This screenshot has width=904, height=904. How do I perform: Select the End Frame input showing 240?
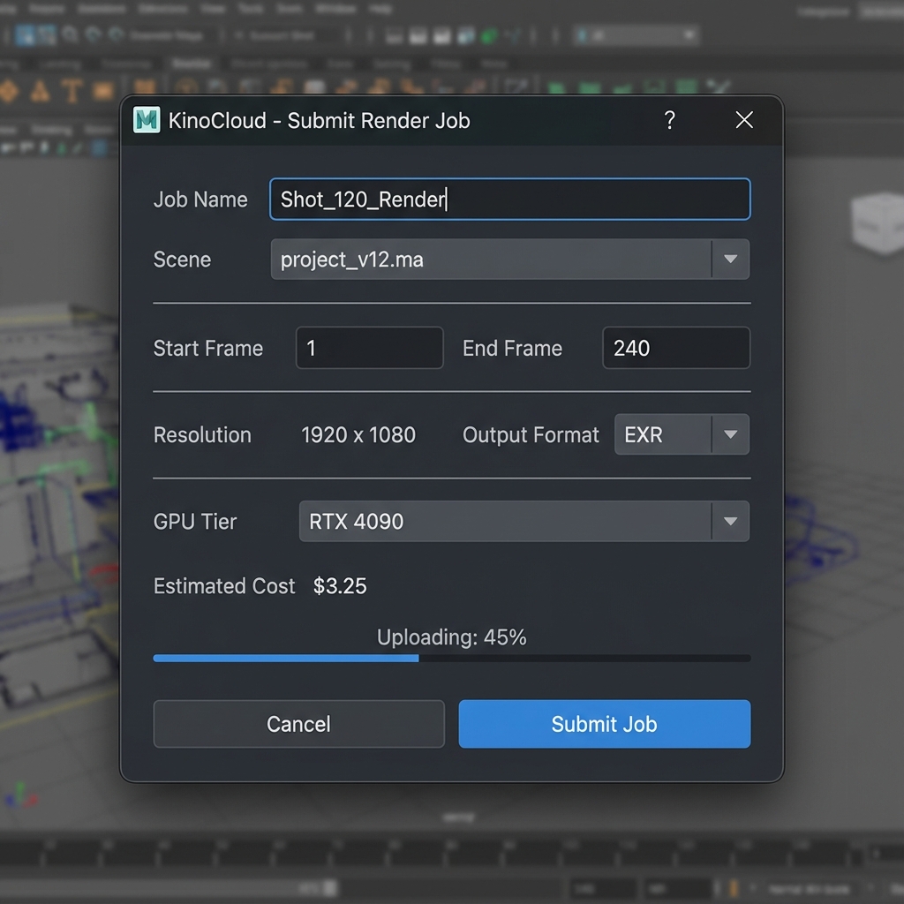676,348
